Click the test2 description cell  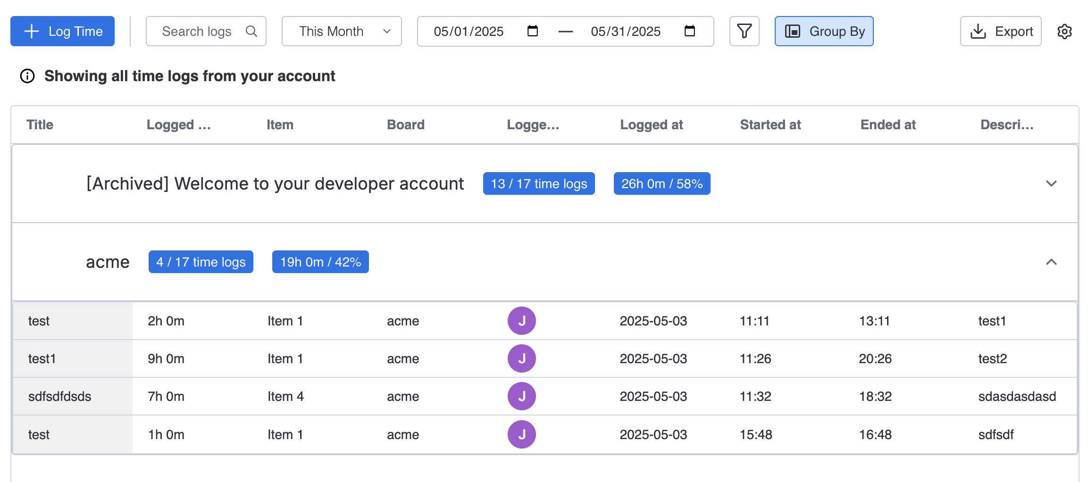pos(993,359)
